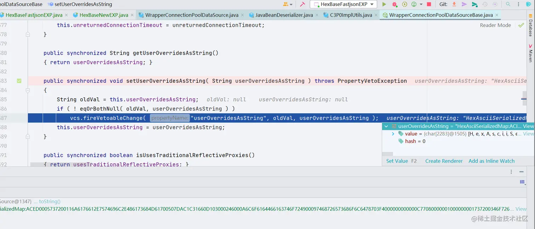535x229 pixels.
Task: Open dropdown arrow next to profiler icon
Action: [421, 5]
